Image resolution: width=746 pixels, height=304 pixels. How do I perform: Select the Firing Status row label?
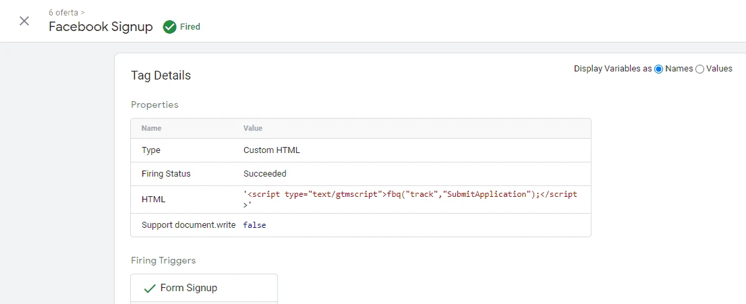click(x=166, y=174)
